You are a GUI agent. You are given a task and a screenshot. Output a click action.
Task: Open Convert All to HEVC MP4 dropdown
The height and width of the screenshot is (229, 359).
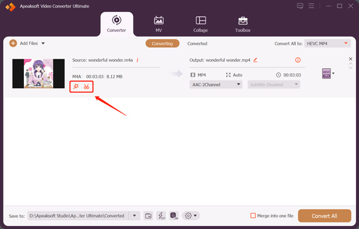327,43
